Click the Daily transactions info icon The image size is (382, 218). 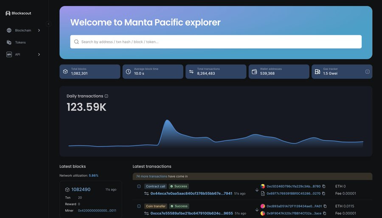107,96
